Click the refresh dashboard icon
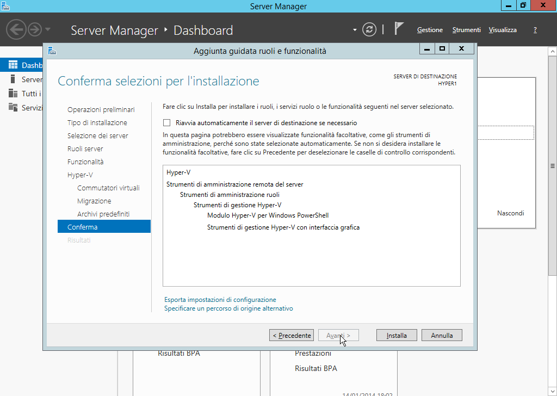This screenshot has width=557, height=396. click(x=369, y=29)
